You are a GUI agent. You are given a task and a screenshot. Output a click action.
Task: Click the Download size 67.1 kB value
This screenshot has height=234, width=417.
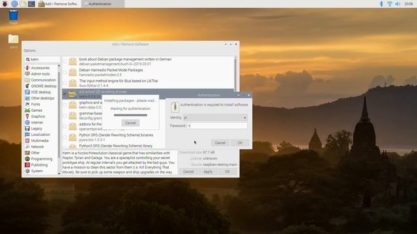click(208, 152)
